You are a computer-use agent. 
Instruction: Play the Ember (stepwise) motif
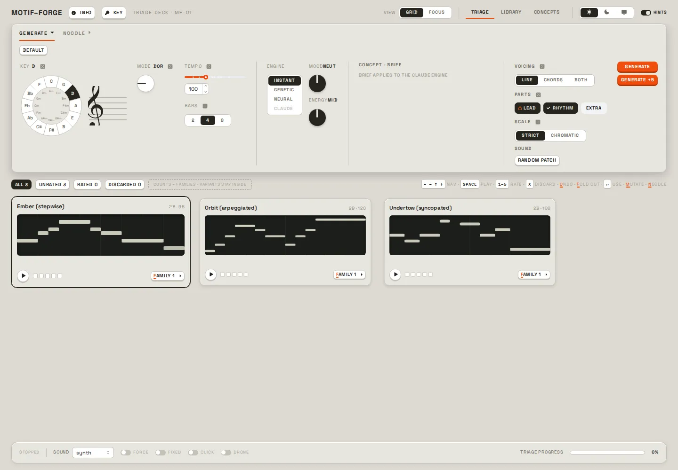(x=23, y=276)
